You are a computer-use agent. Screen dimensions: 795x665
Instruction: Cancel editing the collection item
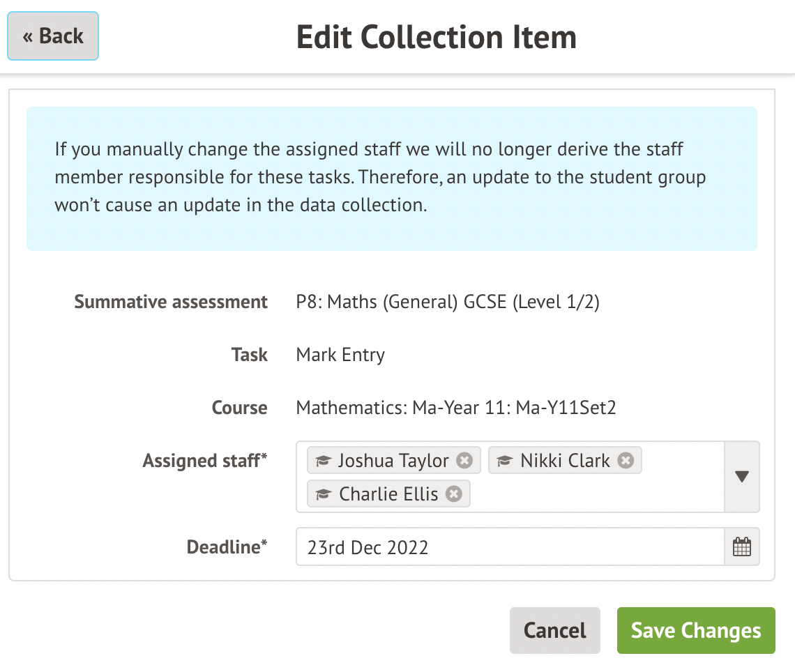pos(554,631)
